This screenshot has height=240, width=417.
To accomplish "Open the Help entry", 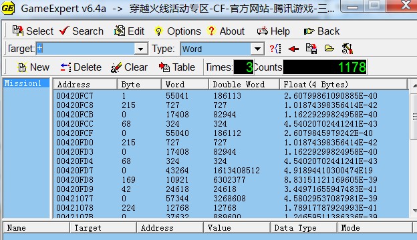I will click(x=273, y=31).
